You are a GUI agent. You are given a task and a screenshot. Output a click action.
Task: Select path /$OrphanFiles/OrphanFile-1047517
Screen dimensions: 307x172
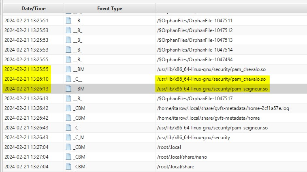coord(195,99)
